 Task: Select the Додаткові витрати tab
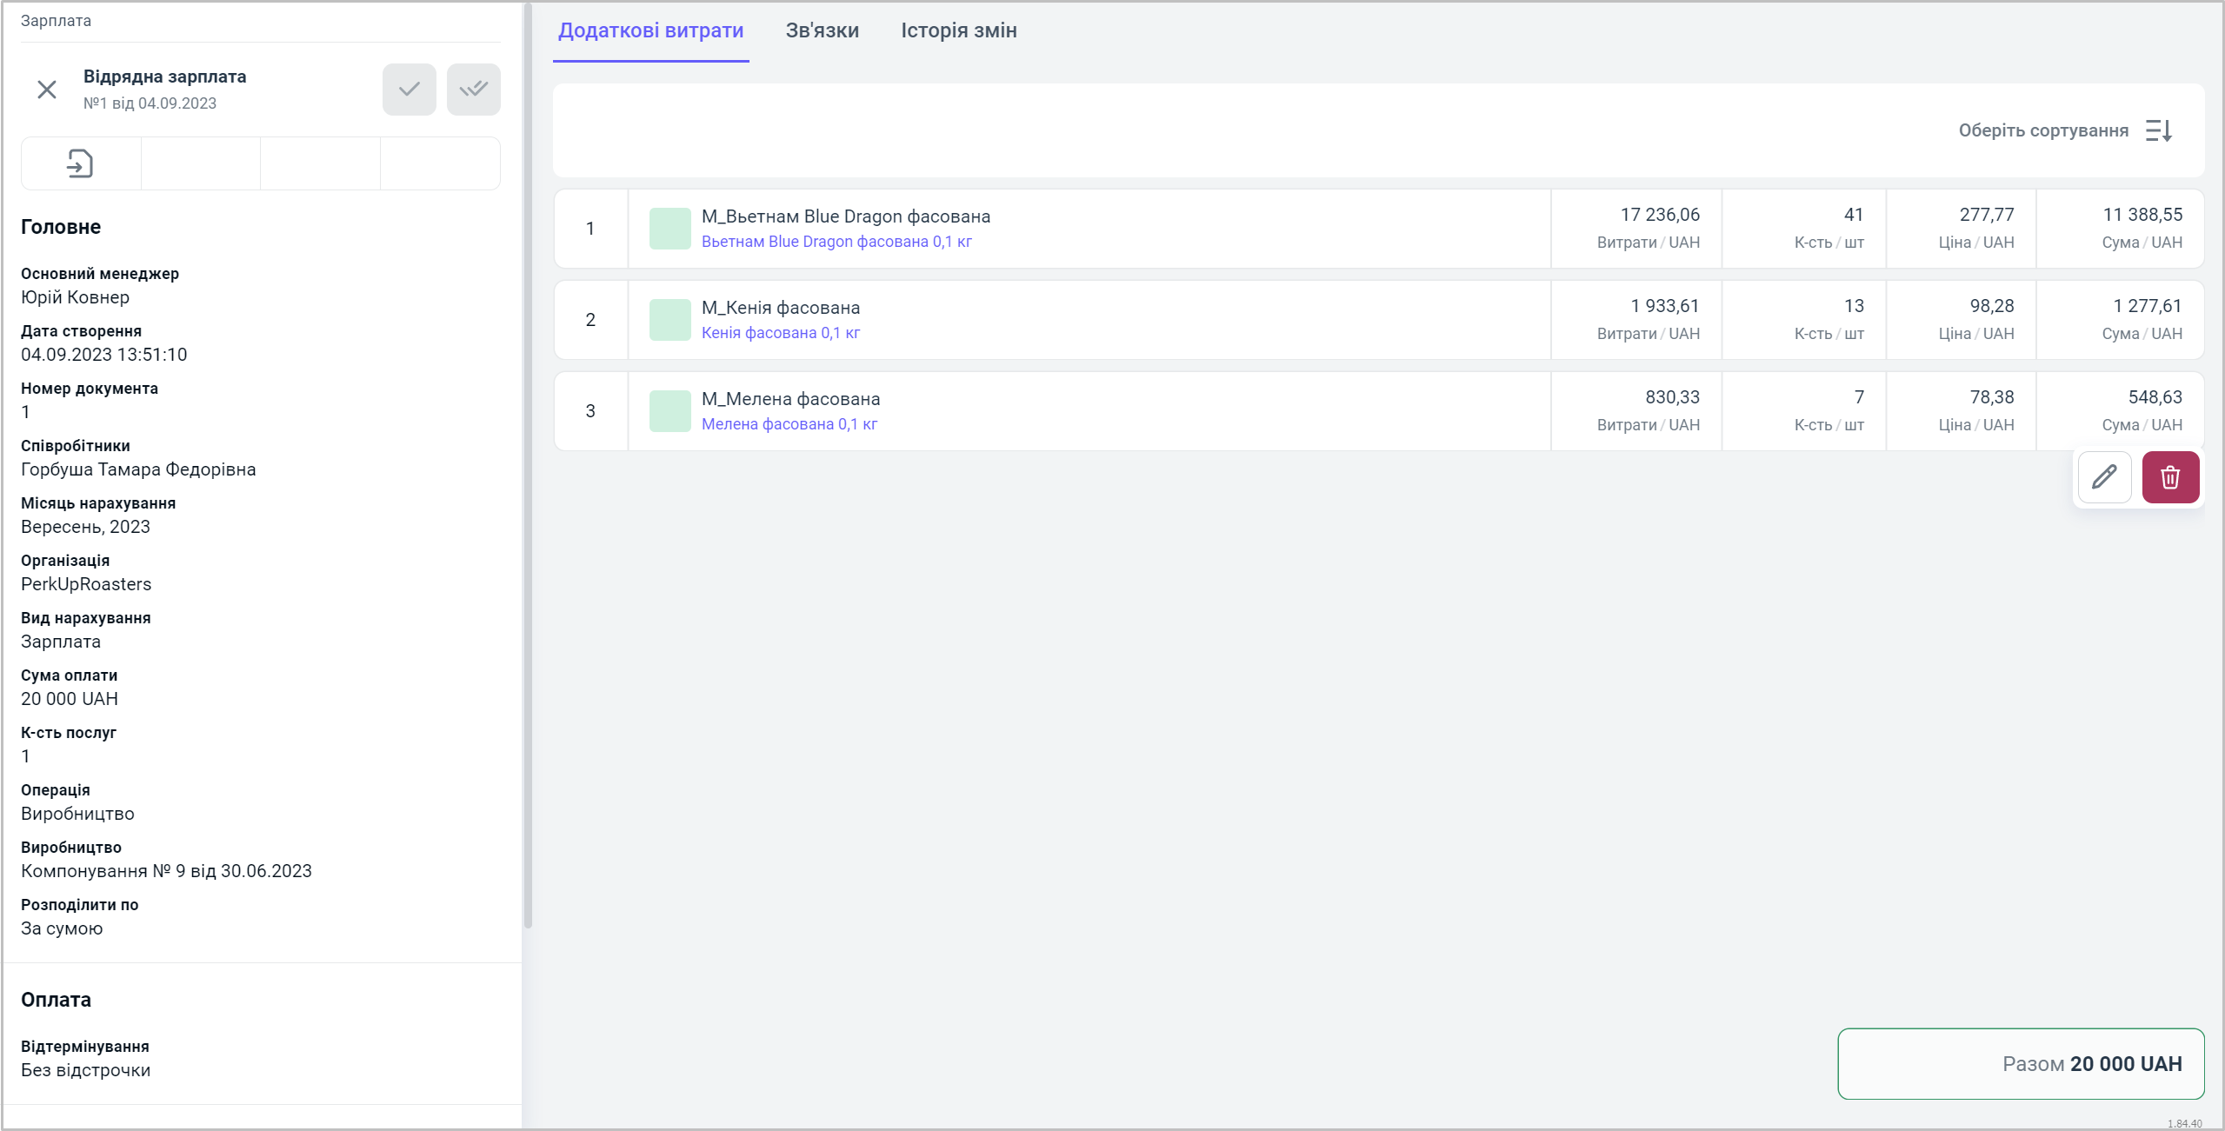(x=650, y=30)
